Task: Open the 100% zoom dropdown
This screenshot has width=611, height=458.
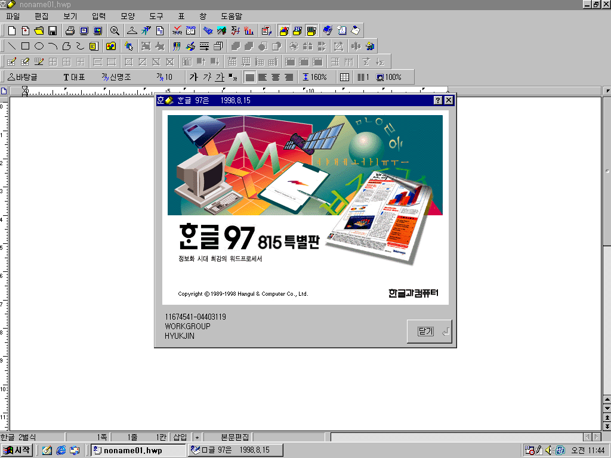Action: click(x=389, y=77)
